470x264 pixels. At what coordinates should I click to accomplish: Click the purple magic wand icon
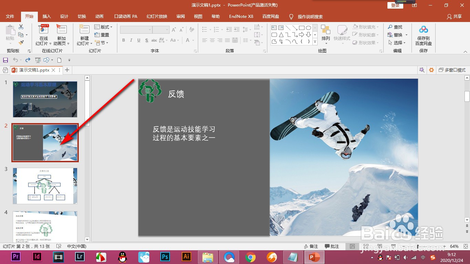click(x=422, y=70)
